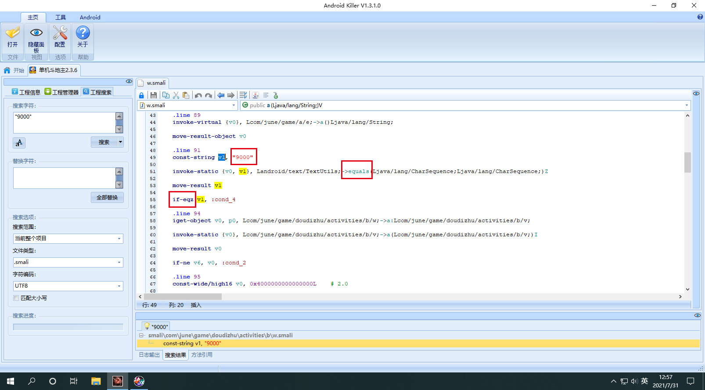Click the lock icon in editor toolbar
The image size is (705, 390).
[141, 95]
